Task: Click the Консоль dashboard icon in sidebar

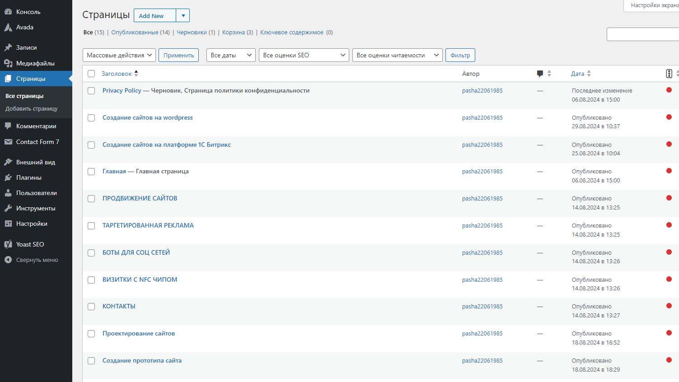Action: [8, 12]
